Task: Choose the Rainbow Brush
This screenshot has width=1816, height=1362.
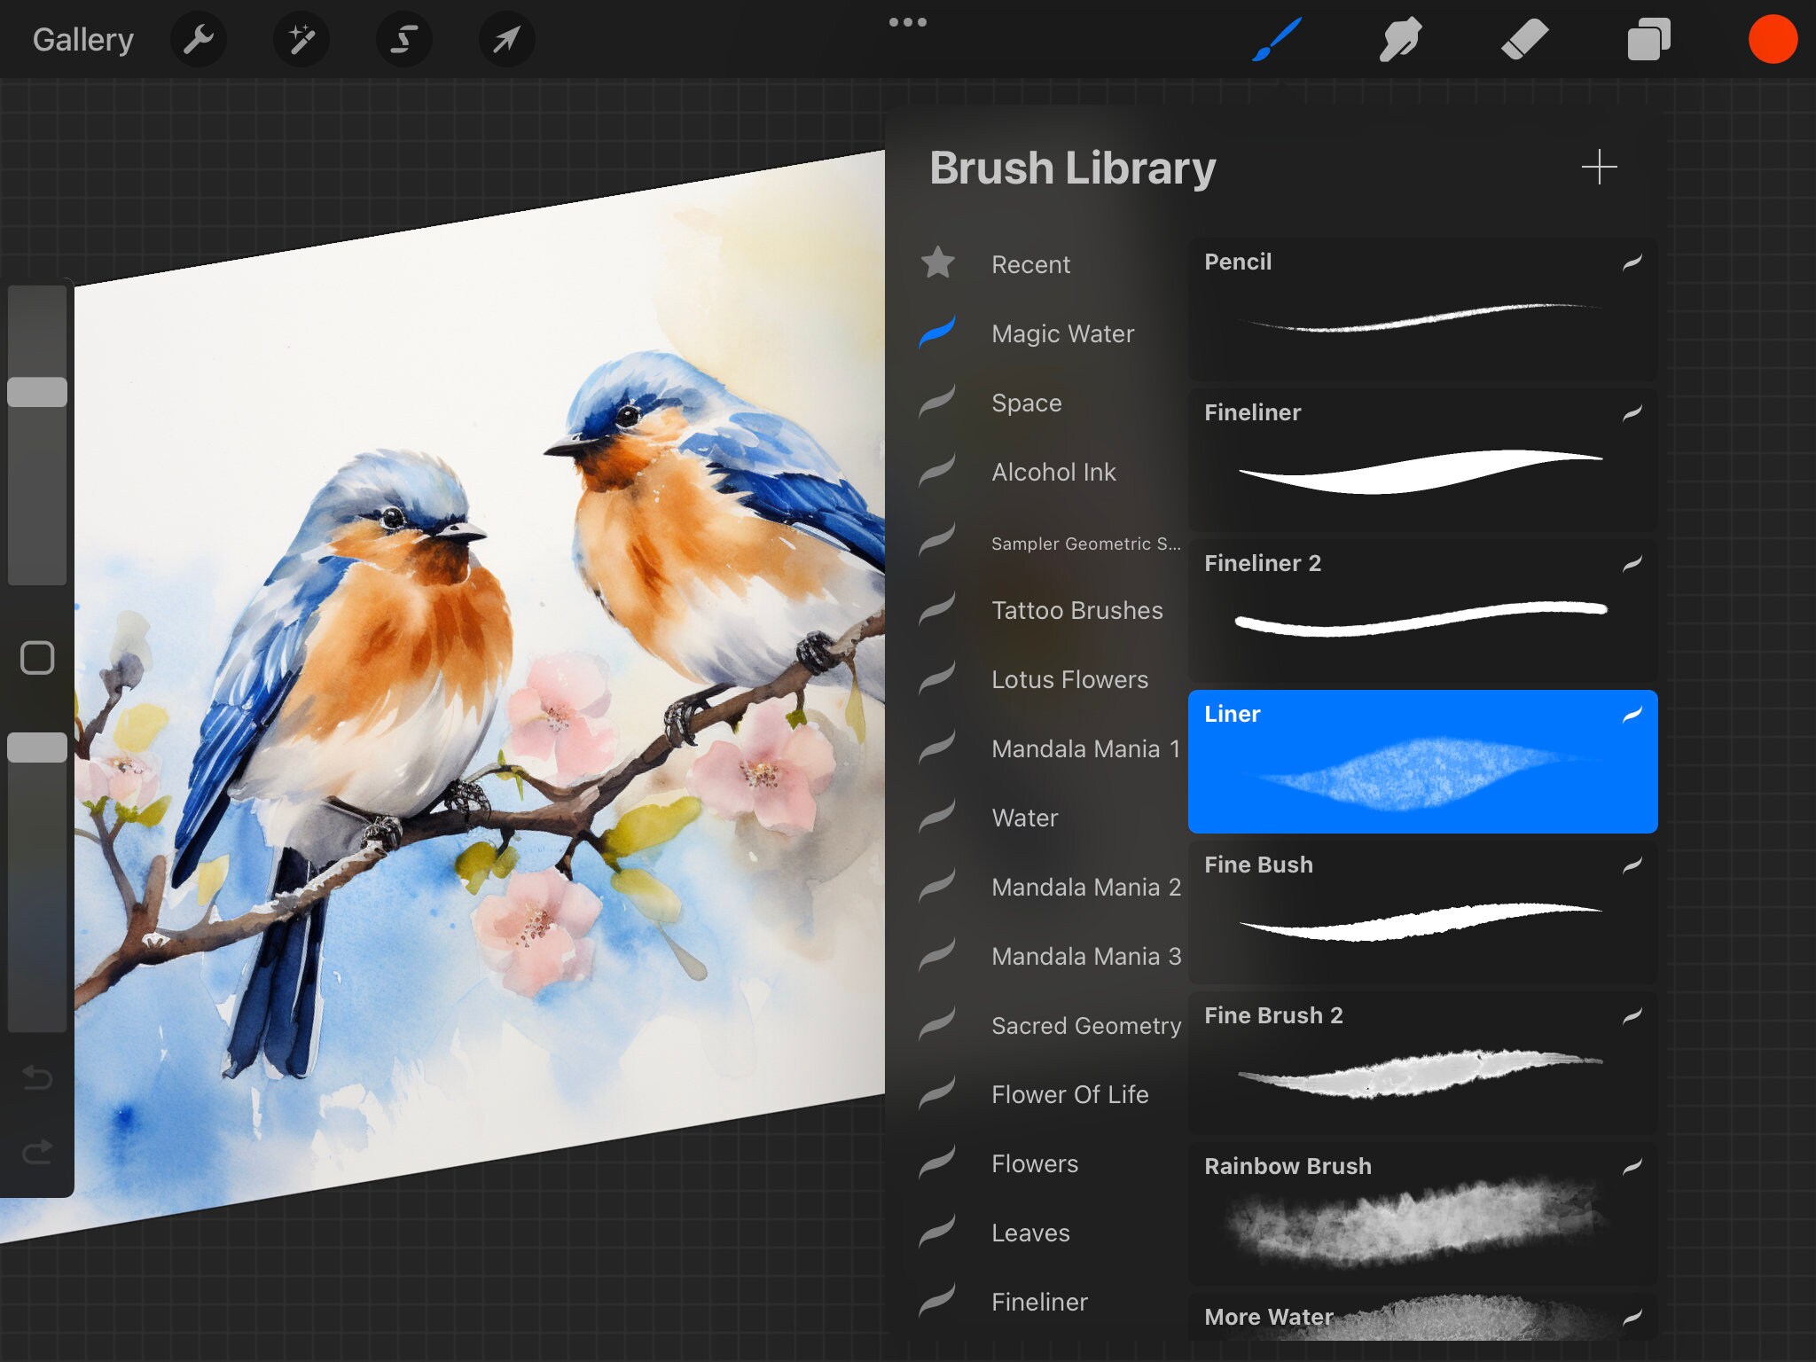Action: [x=1422, y=1214]
